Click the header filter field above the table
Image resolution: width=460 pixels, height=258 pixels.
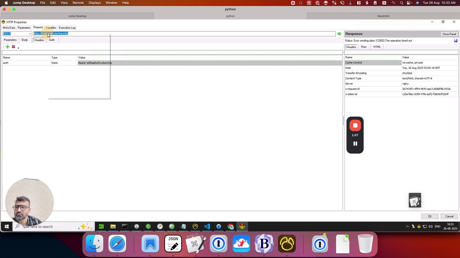[x=172, y=53]
